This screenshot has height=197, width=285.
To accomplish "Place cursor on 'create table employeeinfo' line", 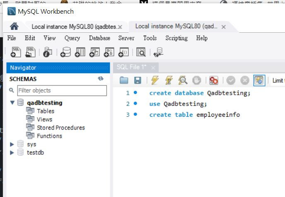I will (x=195, y=115).
